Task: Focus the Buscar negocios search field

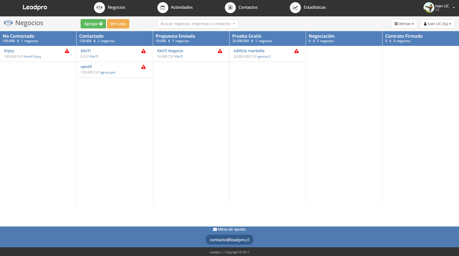Action: tap(198, 24)
